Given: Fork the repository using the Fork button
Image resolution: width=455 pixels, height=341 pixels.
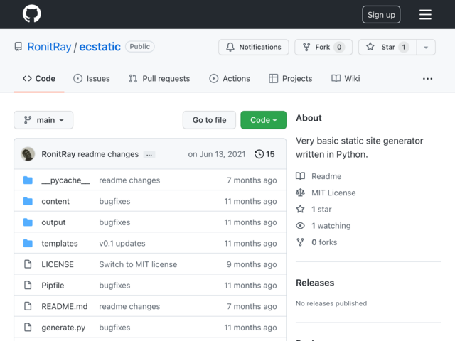Looking at the screenshot, I should click(323, 47).
